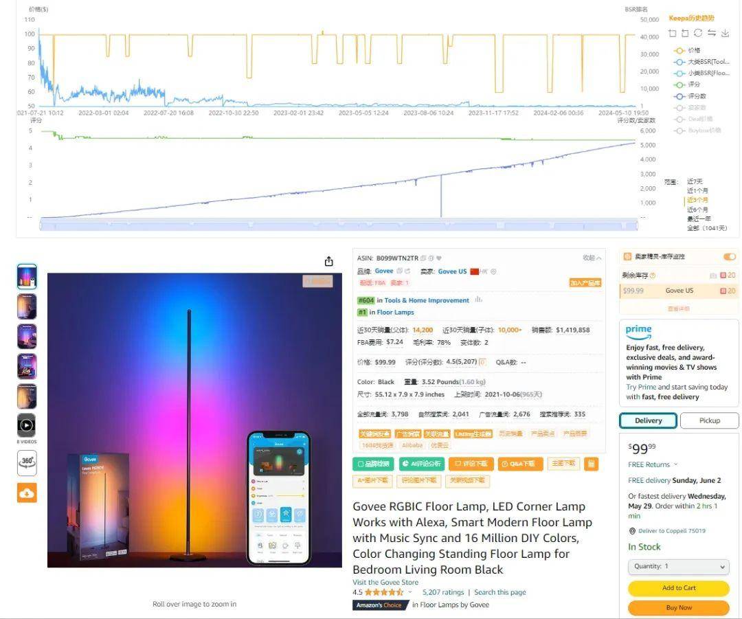Open the Govee US seller link
The width and height of the screenshot is (742, 619).
pos(452,271)
